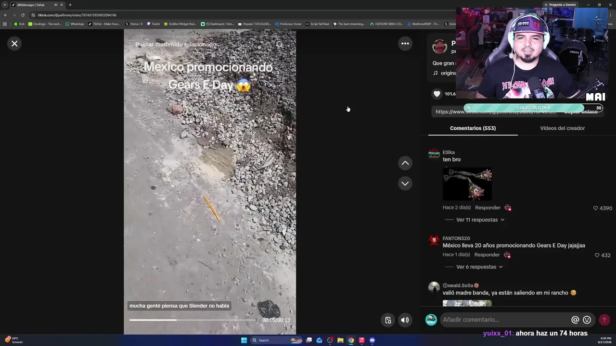Open Etilka's commenter profile name
The height and width of the screenshot is (346, 616).
(x=449, y=152)
